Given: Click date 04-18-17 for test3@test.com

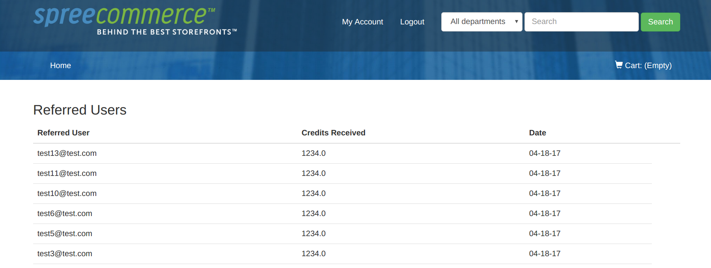Looking at the screenshot, I should pos(545,254).
